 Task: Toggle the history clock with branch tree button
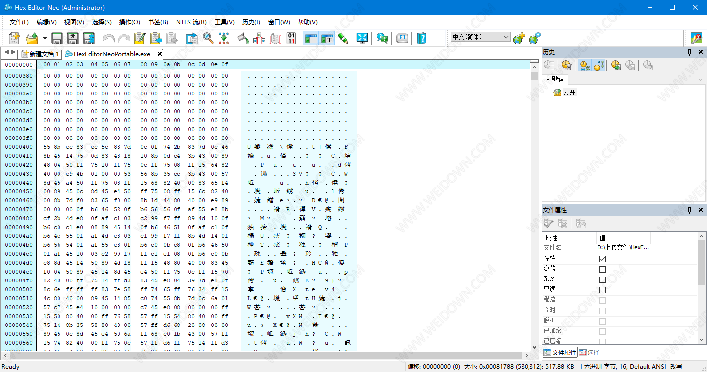[599, 65]
